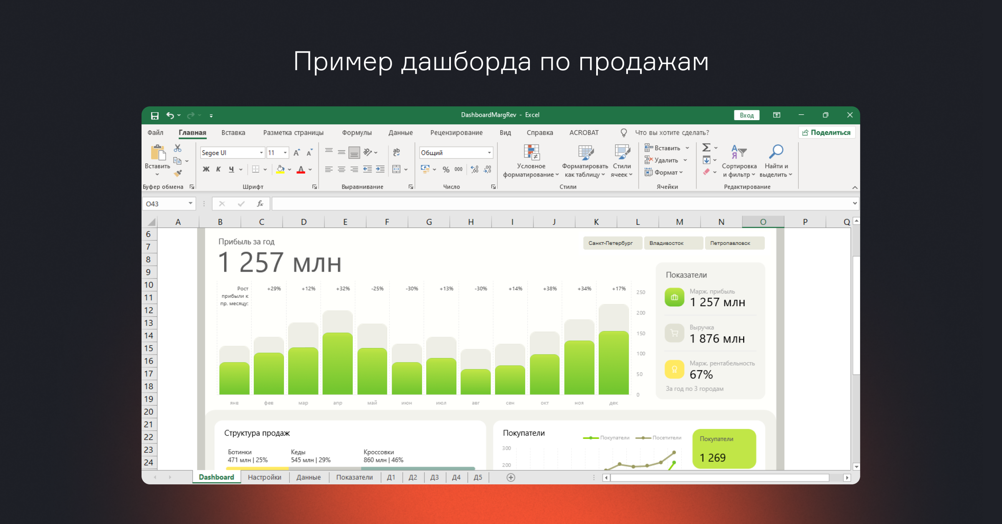The image size is (1002, 524).
Task: Toggle italic К formatting
Action: [x=218, y=169]
